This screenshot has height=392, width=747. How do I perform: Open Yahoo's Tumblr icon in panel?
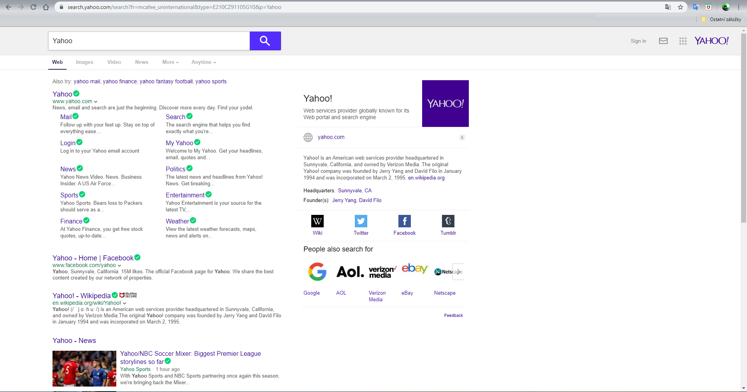[448, 221]
